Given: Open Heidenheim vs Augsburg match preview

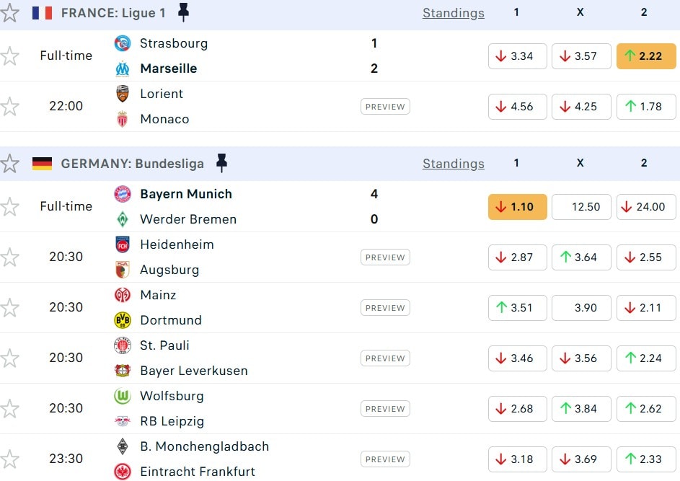Looking at the screenshot, I should (x=385, y=257).
